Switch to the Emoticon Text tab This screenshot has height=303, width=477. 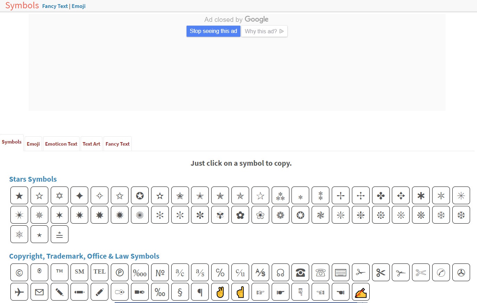61,144
